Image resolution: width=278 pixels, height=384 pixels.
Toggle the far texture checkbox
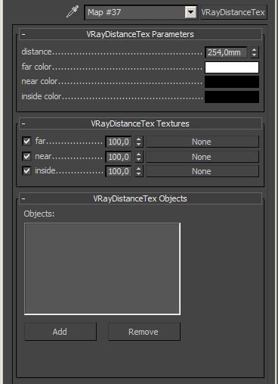tap(26, 141)
